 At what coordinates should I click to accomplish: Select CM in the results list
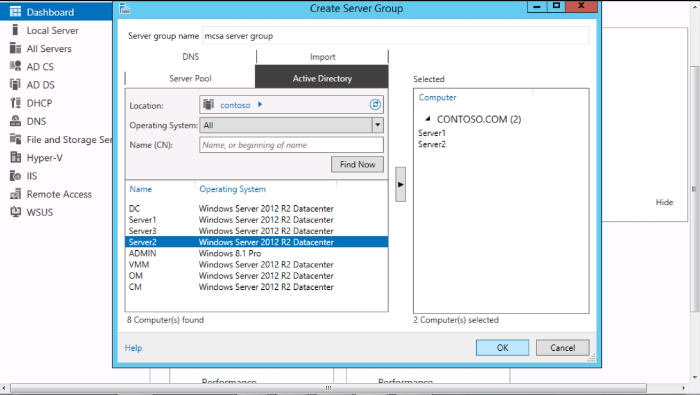(x=256, y=287)
